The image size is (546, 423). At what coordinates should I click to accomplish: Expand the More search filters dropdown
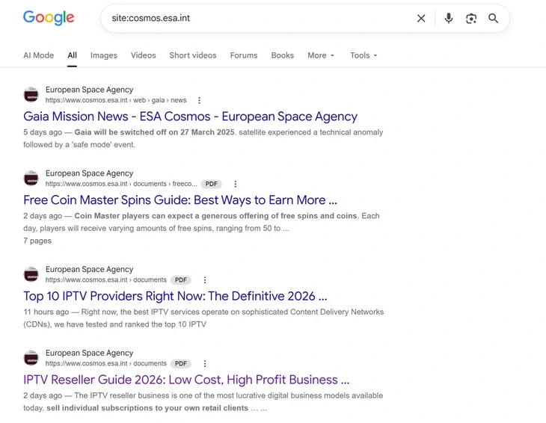click(x=321, y=55)
